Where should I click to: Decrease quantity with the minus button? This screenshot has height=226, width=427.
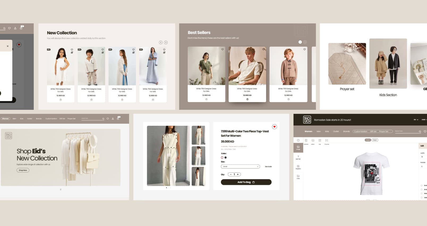click(x=231, y=174)
